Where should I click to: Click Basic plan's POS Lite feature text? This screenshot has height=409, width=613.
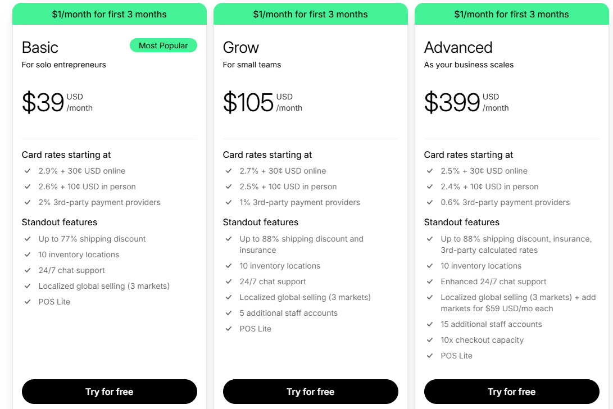coord(55,302)
